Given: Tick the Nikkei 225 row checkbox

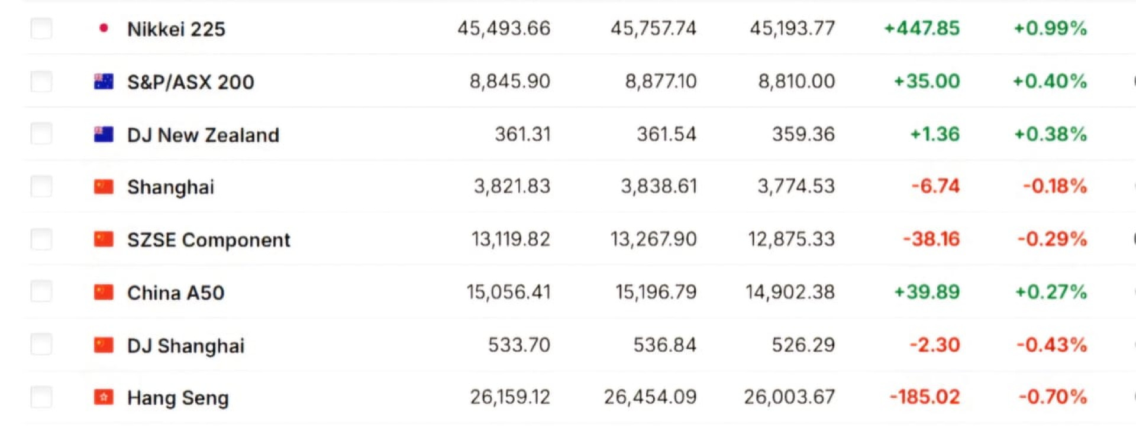Looking at the screenshot, I should [41, 28].
